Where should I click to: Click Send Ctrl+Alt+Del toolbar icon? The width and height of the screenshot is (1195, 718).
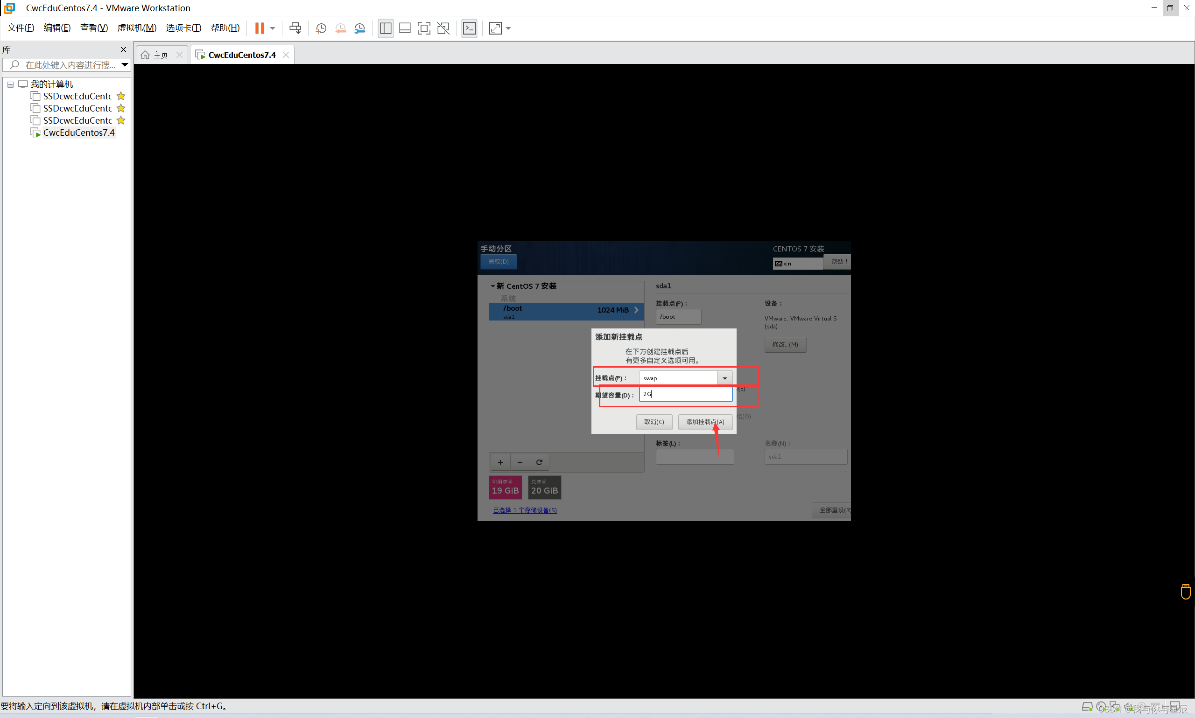click(x=295, y=28)
